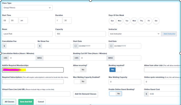Toggle the Fri day selector
The image size is (181, 105).
click(149, 21)
